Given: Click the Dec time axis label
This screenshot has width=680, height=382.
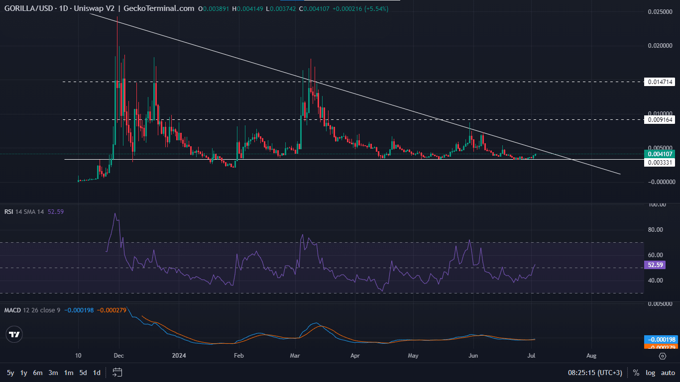Looking at the screenshot, I should click(119, 356).
